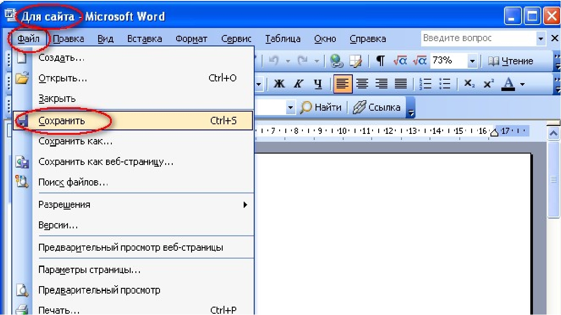Click the √α equation icon next to ¶
Screen dimensions: 561x315
tap(401, 61)
